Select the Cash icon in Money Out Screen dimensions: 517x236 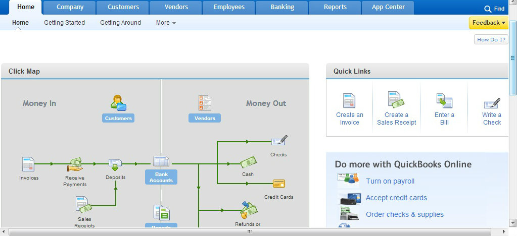coord(248,162)
